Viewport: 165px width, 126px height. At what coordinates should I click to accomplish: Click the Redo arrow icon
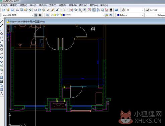(64, 10)
